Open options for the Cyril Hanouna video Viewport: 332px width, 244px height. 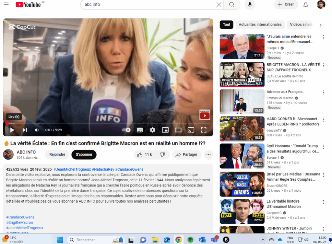(x=324, y=147)
